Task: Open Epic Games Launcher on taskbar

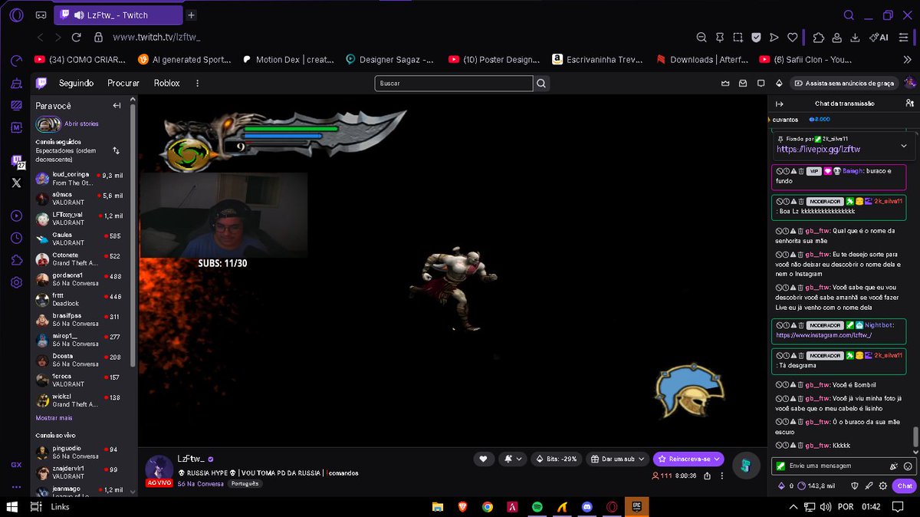Action: pyautogui.click(x=637, y=506)
